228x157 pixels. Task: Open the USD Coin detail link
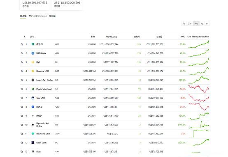coord(41,53)
